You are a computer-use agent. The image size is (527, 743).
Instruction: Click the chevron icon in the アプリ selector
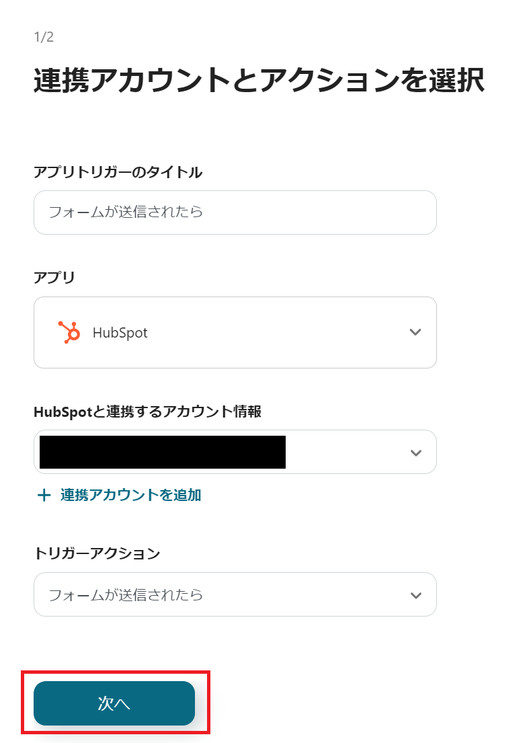[x=415, y=331]
